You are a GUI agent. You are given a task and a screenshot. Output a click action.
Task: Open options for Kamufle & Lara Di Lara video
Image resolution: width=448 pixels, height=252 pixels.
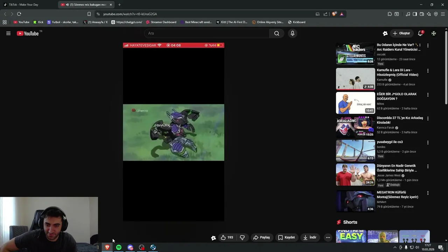coord(428,71)
